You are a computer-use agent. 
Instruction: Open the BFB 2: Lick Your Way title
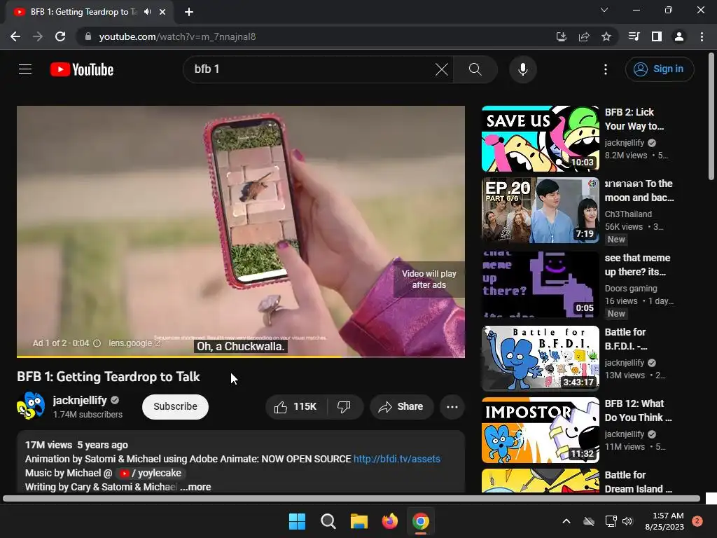coord(634,119)
